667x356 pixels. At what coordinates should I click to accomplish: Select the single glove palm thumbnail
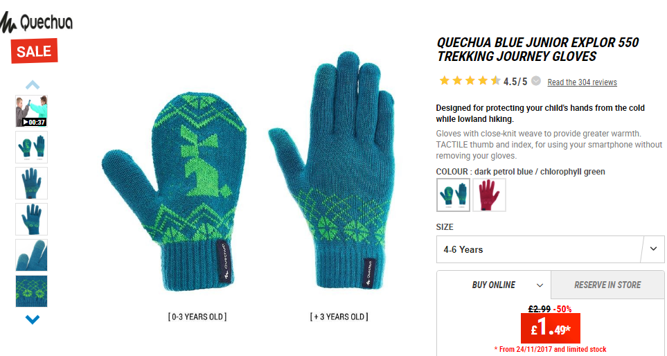coord(31,183)
